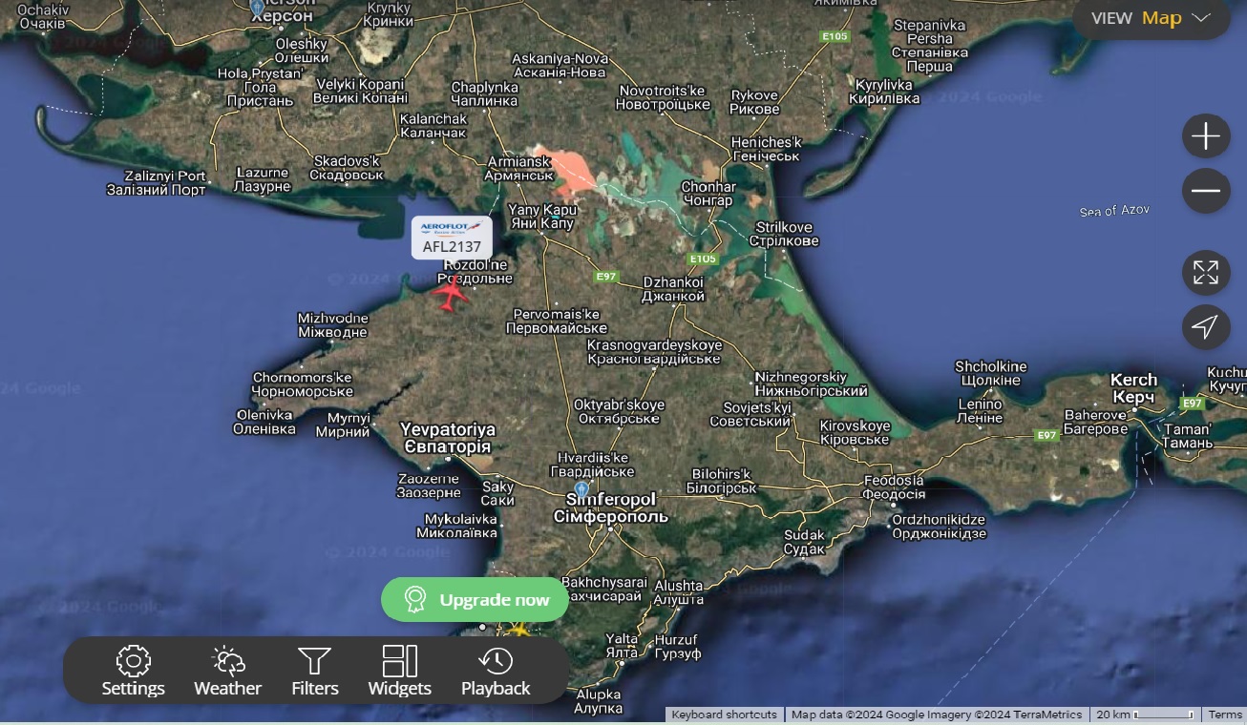Open the Settings gear panel
Screen dimensions: 1247x725
point(134,671)
